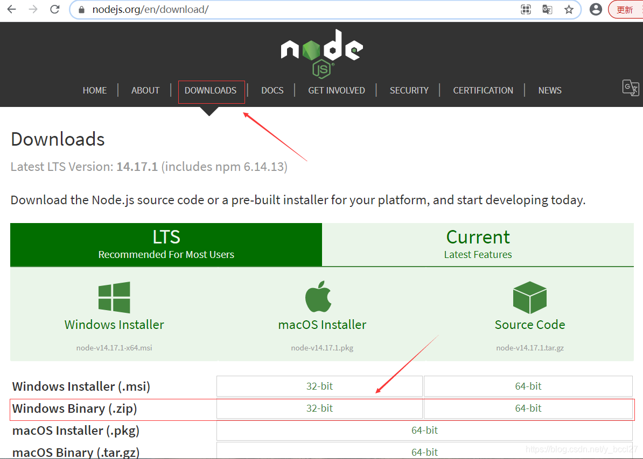Download Windows Binary (.zip) 32-bit
The height and width of the screenshot is (459, 643).
pos(319,408)
